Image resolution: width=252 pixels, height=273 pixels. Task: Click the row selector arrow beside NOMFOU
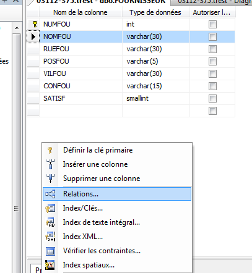(x=33, y=36)
